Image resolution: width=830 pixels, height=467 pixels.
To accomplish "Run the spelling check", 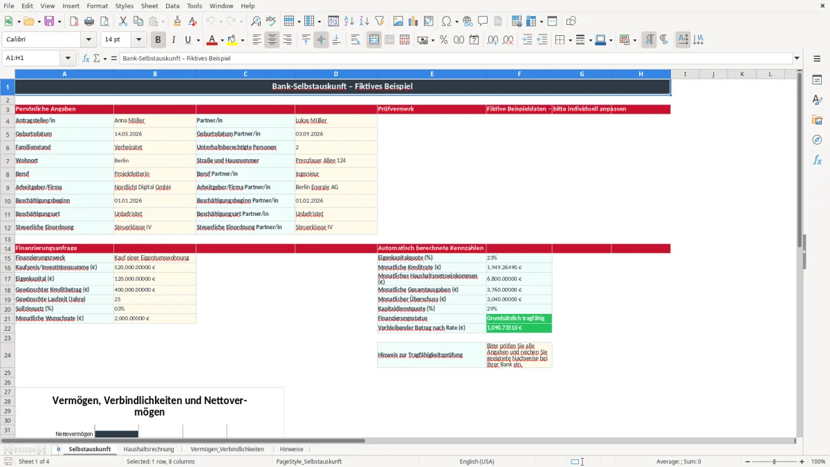I will tap(270, 21).
